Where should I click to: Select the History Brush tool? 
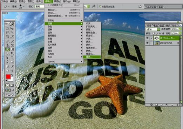pos(12,45)
